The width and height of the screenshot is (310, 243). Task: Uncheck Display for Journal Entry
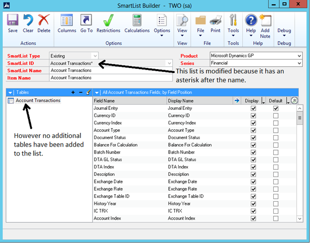(x=253, y=108)
